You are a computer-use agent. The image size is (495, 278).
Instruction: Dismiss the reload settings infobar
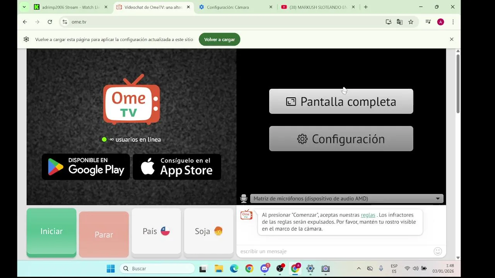pyautogui.click(x=451, y=39)
